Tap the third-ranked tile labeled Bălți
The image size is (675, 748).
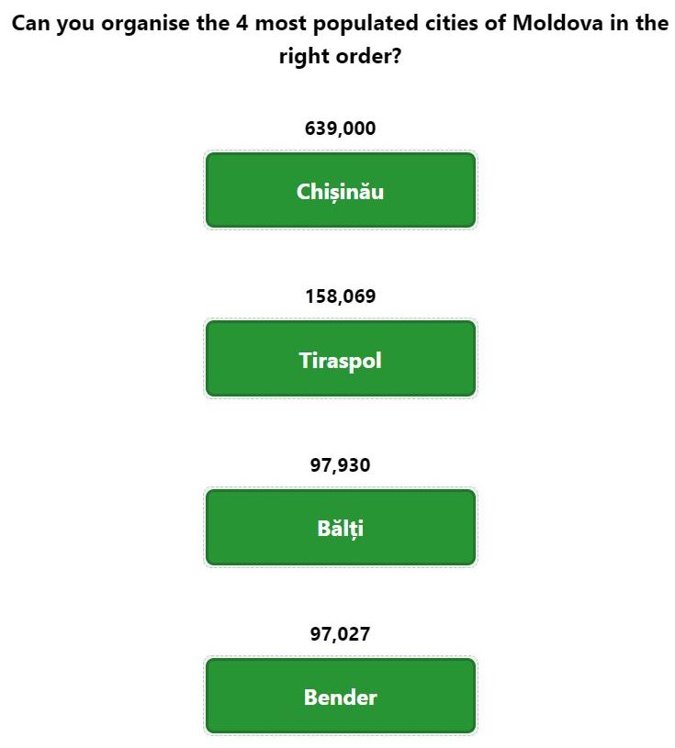[x=341, y=527]
